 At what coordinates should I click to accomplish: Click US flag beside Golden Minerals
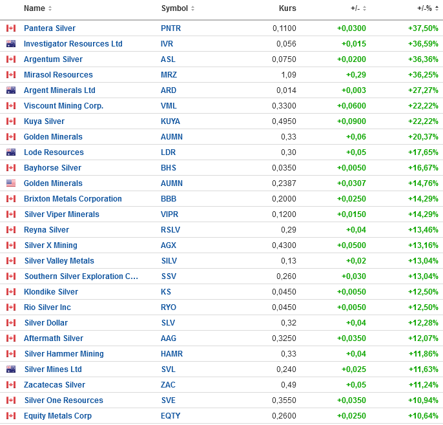click(11, 183)
